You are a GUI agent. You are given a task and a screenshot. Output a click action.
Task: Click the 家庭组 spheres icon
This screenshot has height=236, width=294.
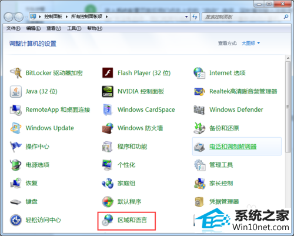[108, 183]
